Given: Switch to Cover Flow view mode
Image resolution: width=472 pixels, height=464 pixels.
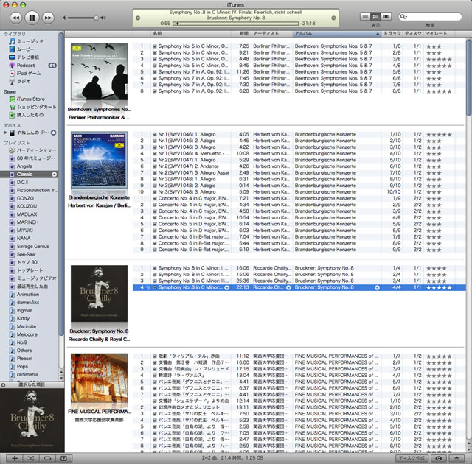Looking at the screenshot, I should pyautogui.click(x=386, y=16).
